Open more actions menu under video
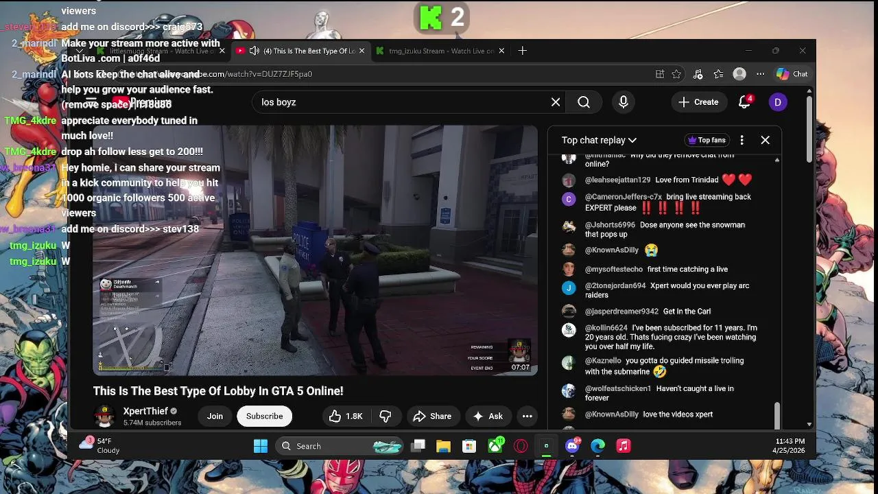Screen dimensions: 878x494 (527, 416)
